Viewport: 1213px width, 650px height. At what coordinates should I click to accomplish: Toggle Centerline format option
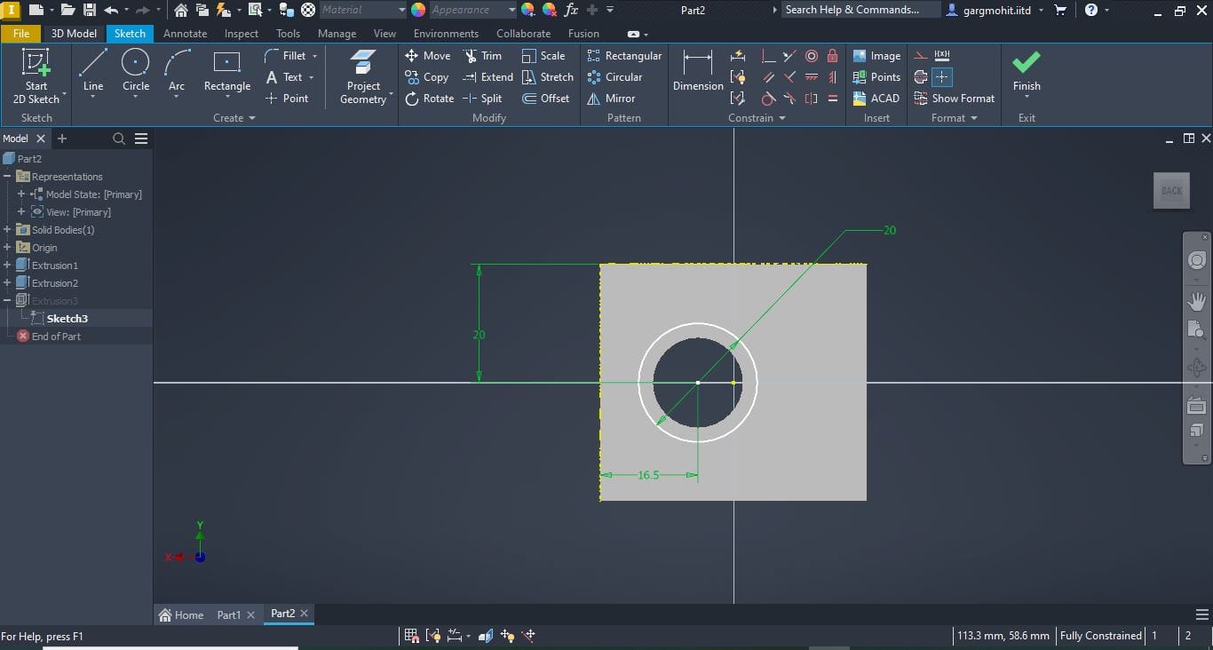pos(921,77)
